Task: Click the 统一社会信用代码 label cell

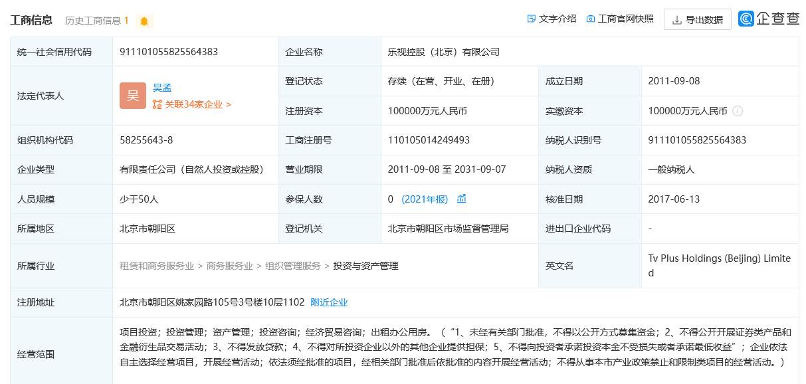Action: (x=61, y=52)
